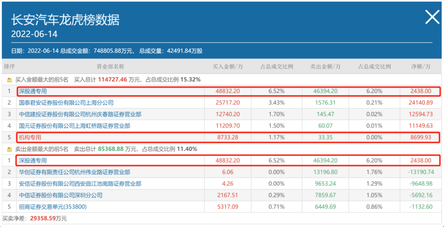Click the 卖出金额/万 column header
Image resolution: width=444 pixels, height=227 pixels.
pyautogui.click(x=326, y=67)
